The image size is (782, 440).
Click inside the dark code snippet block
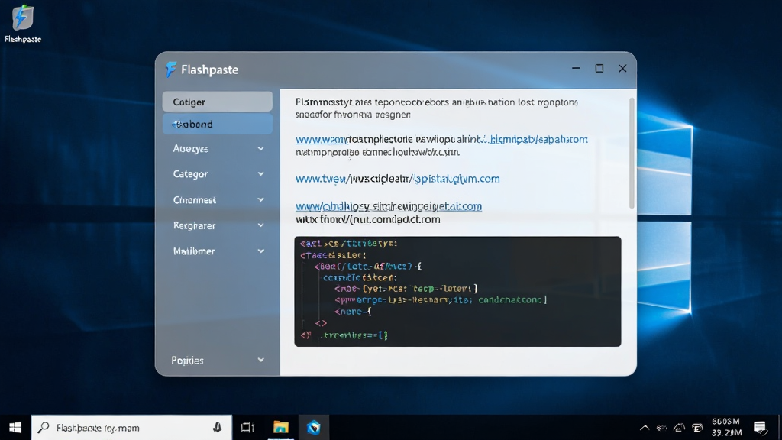pyautogui.click(x=458, y=292)
